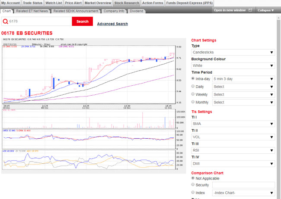The height and width of the screenshot is (199, 281).
Task: Open the Advanced Search link
Action: [112, 24]
